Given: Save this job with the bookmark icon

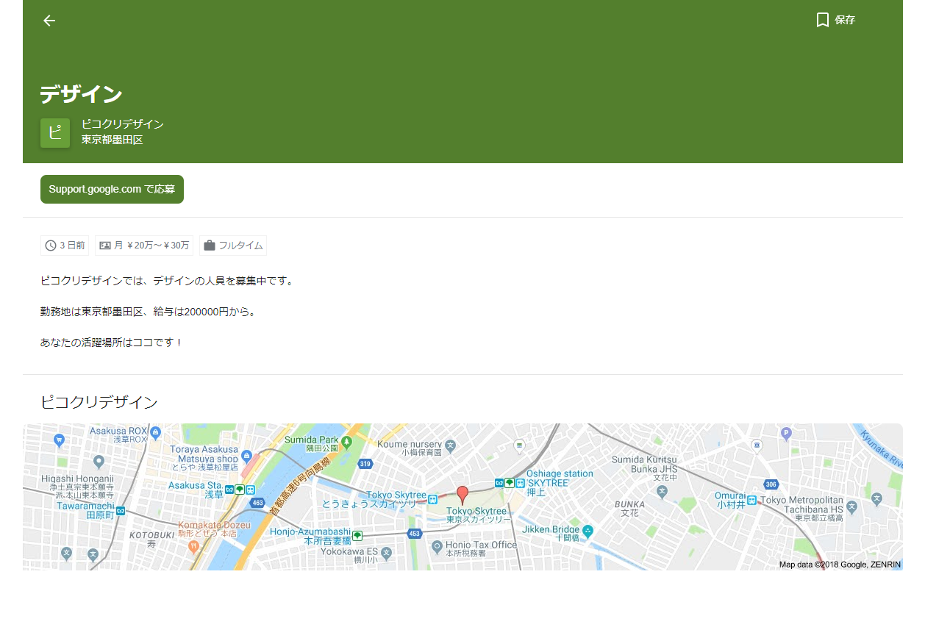Looking at the screenshot, I should tap(822, 20).
